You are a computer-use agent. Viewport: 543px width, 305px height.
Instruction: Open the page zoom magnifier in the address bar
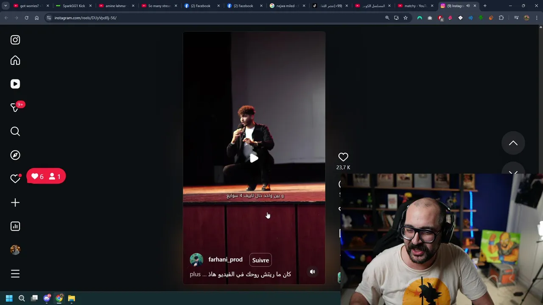387,18
